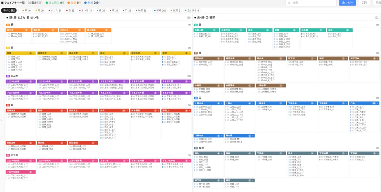Toggle the 微調 0 chip in the filter row
Image resolution: width=381 pixels, height=192 pixels.
coord(176,10)
